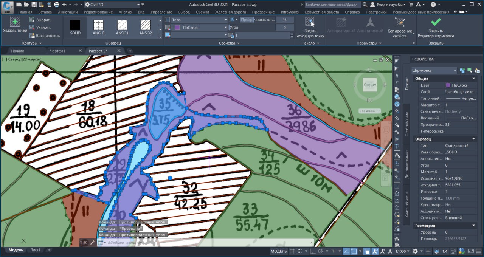Toggle ortho mode in the status bar
Screen dimensions: 484x257
coord(313,251)
